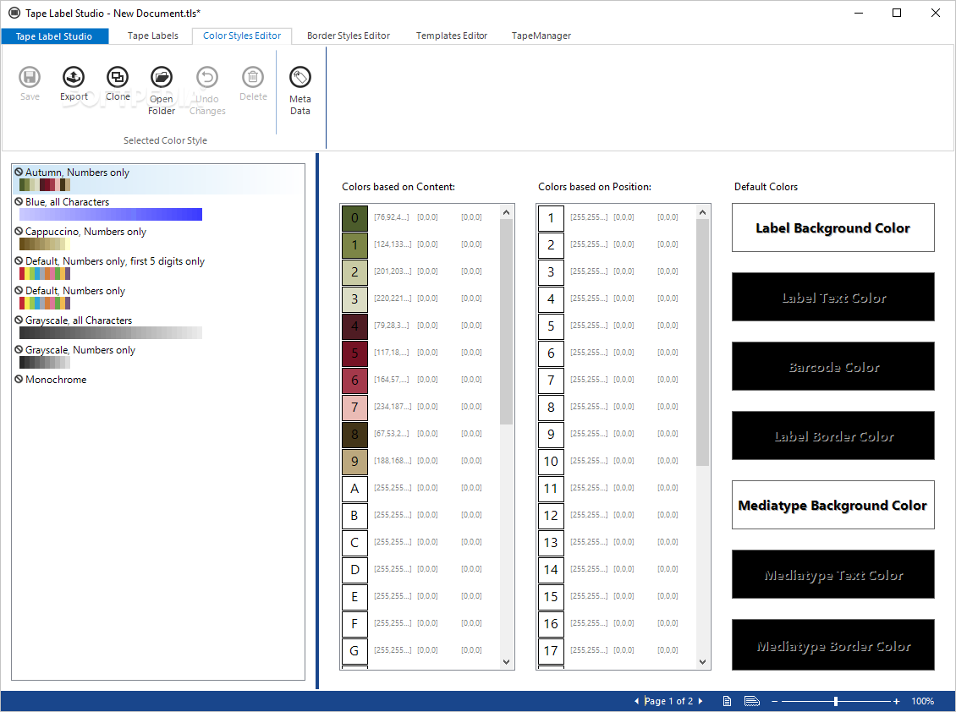Go to next page arrow
Image resolution: width=956 pixels, height=712 pixels.
coord(701,701)
